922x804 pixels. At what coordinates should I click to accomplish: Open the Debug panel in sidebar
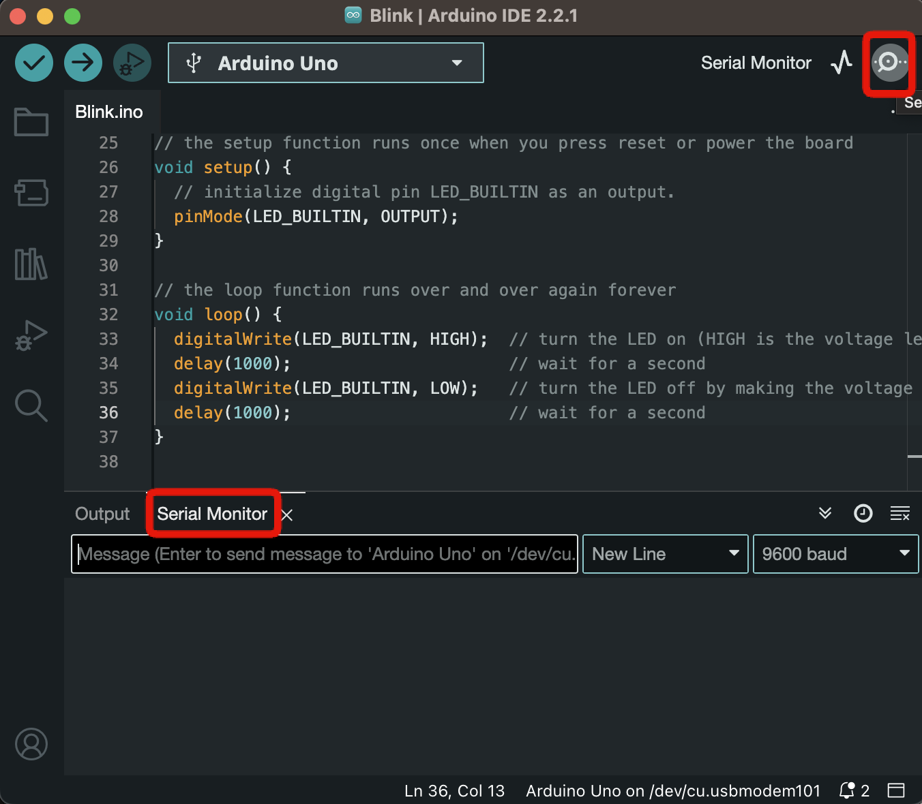click(31, 335)
